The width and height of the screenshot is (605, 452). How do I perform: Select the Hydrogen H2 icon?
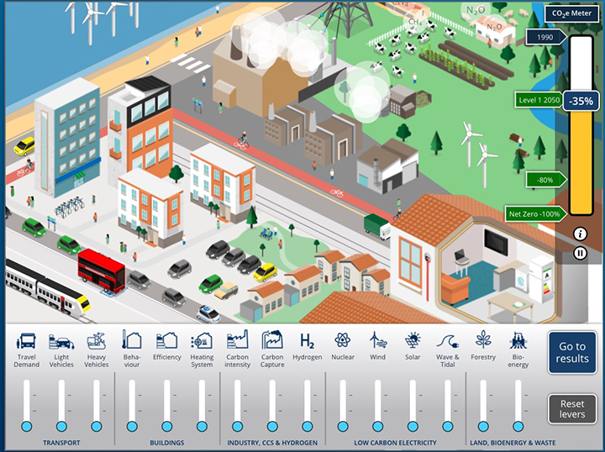coord(307,341)
